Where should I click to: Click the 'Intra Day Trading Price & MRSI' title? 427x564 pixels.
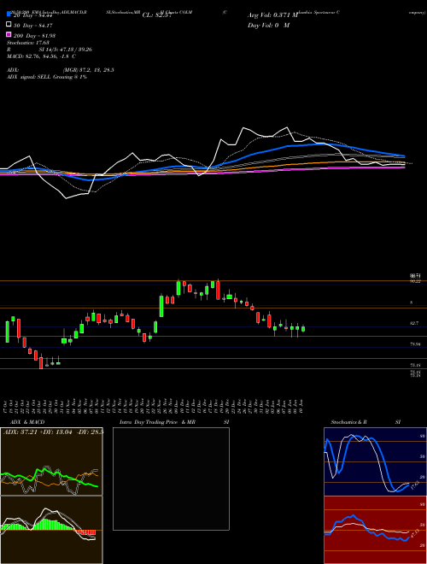click(x=174, y=422)
